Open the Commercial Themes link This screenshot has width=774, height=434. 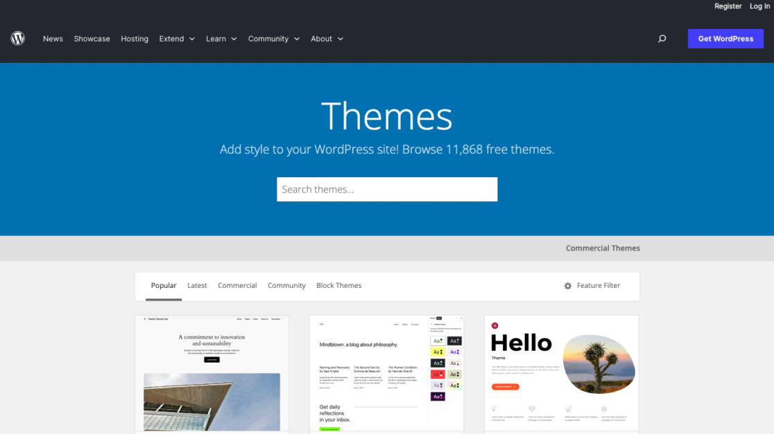[x=603, y=248]
